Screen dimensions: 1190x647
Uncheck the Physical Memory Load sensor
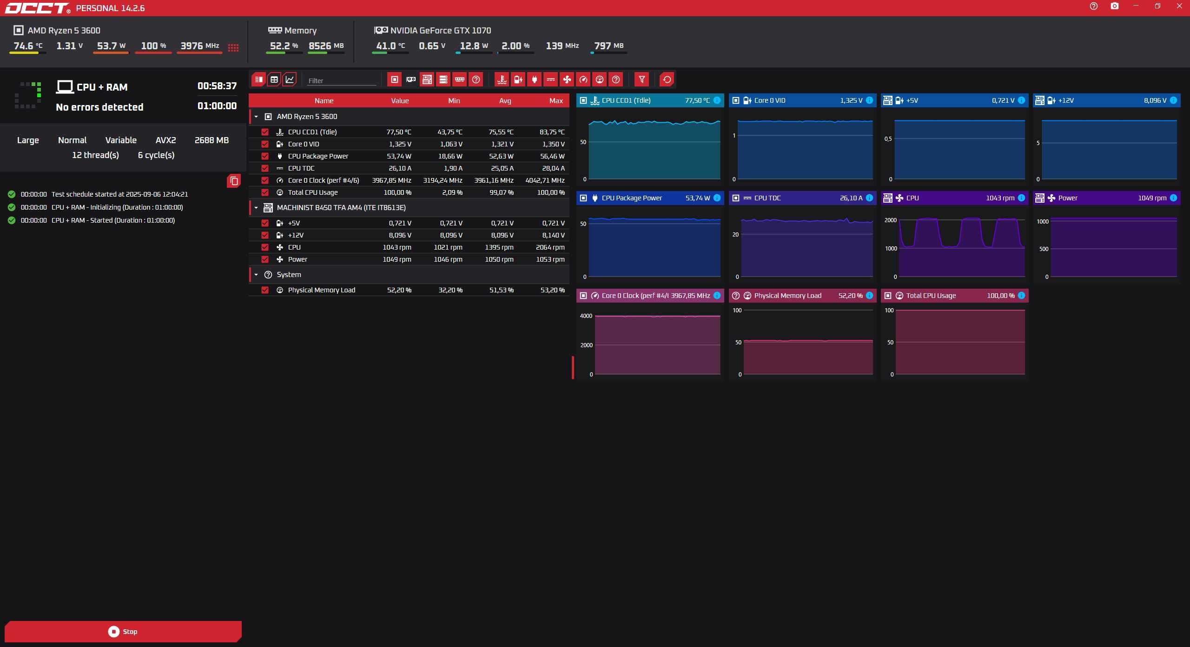pyautogui.click(x=265, y=290)
